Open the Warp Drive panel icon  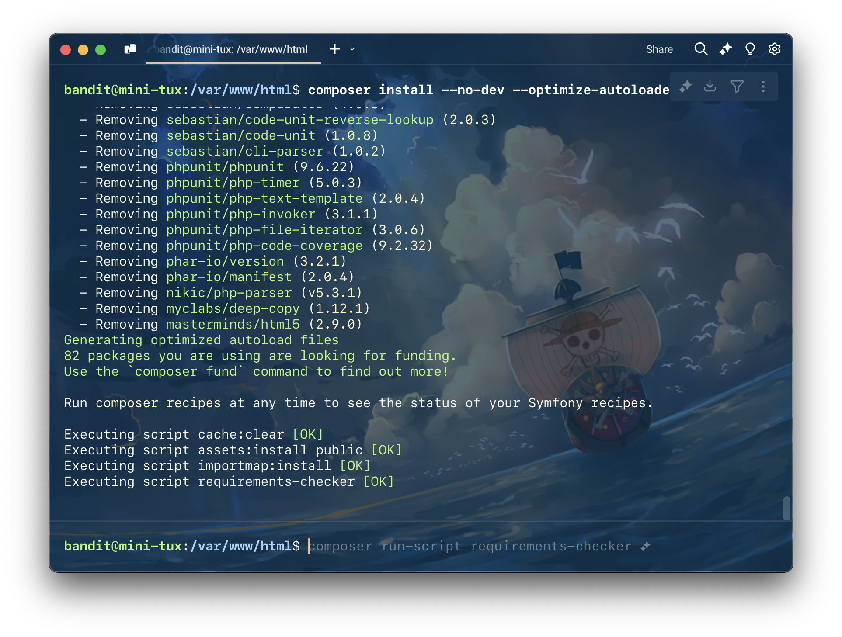(x=130, y=49)
